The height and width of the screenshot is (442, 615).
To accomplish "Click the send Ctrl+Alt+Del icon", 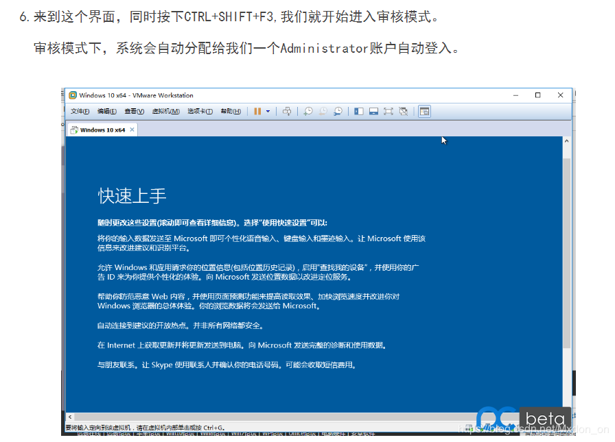I will tap(287, 111).
